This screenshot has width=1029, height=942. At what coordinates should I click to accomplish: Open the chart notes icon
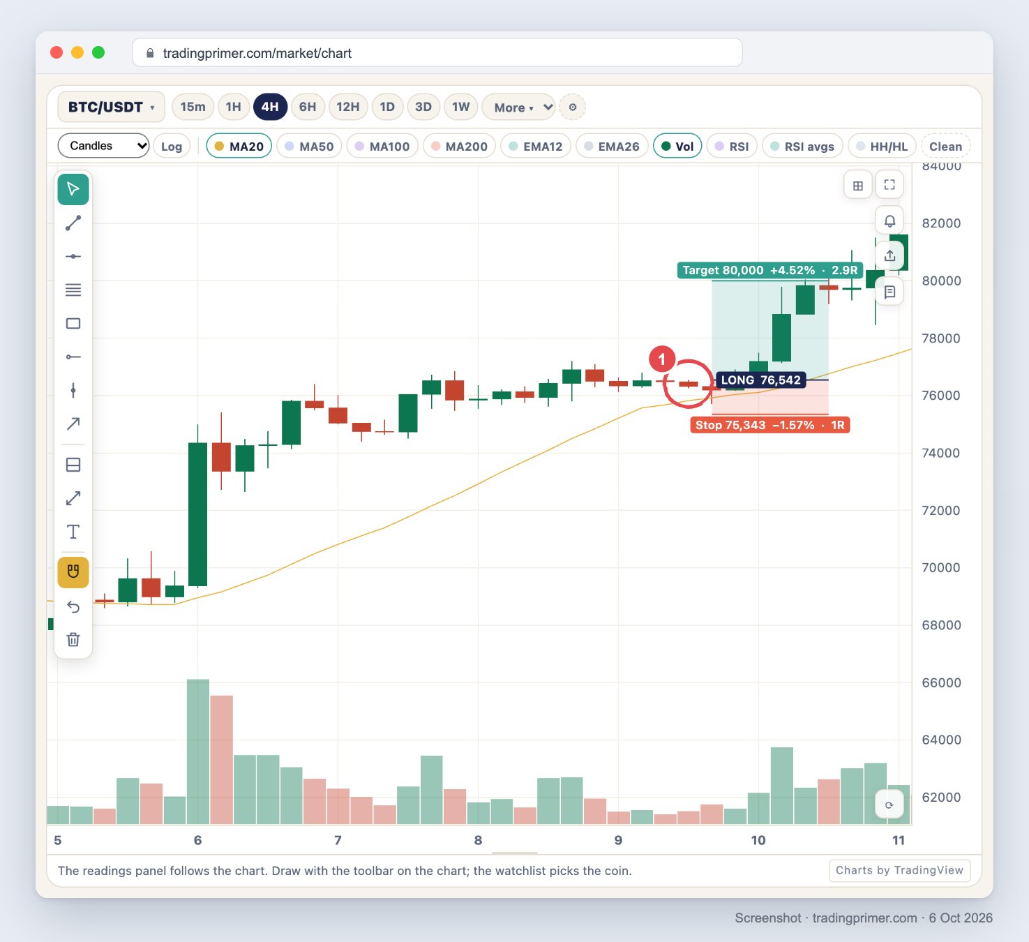click(889, 292)
